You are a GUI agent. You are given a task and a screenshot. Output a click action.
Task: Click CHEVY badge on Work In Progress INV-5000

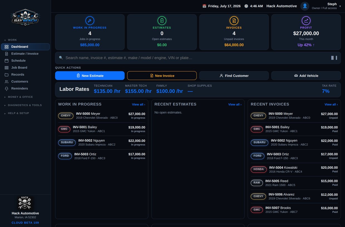(x=66, y=116)
